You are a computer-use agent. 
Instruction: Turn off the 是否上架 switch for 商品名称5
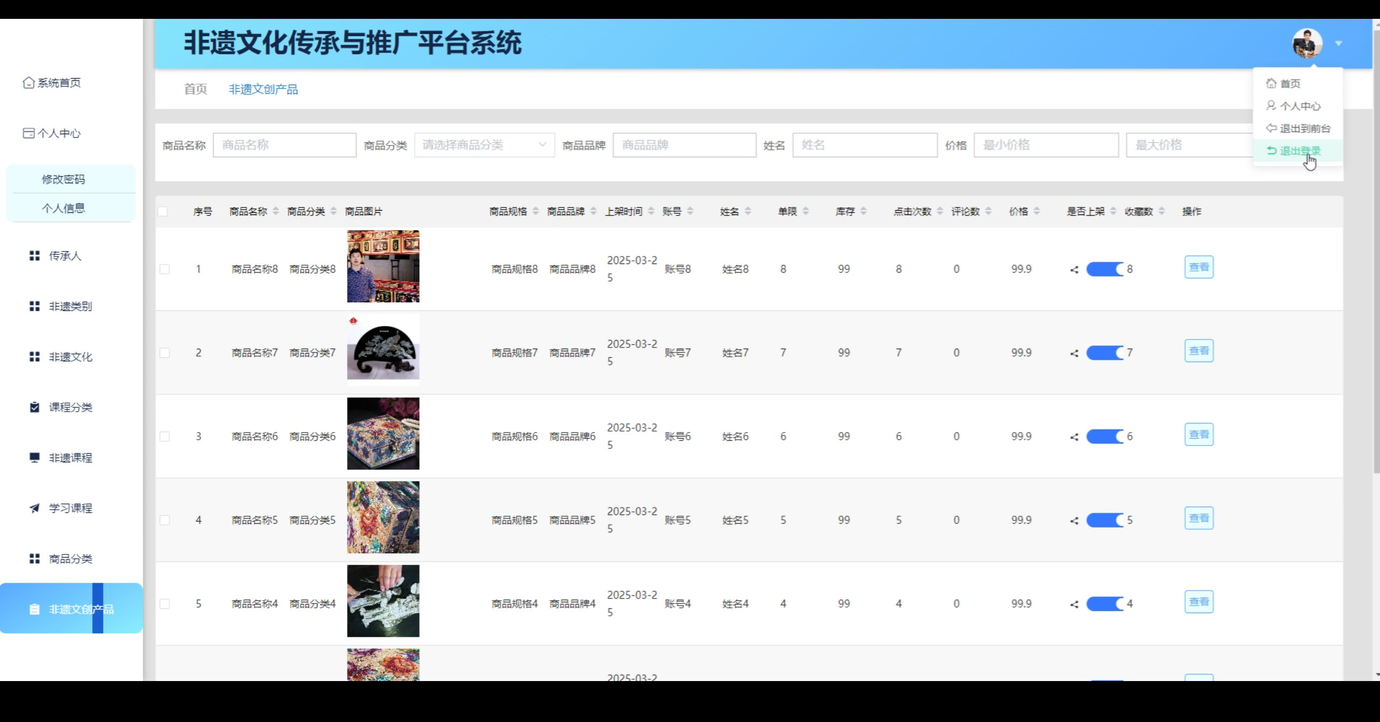click(1104, 520)
